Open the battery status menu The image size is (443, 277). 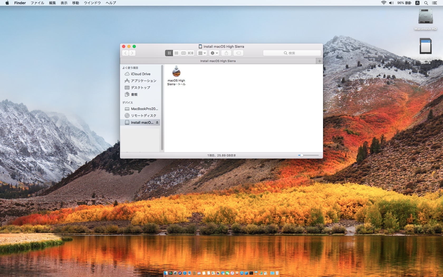tap(405, 3)
